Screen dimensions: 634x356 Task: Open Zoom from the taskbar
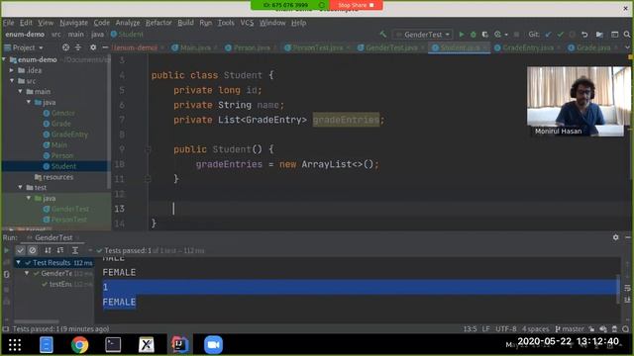pos(214,345)
